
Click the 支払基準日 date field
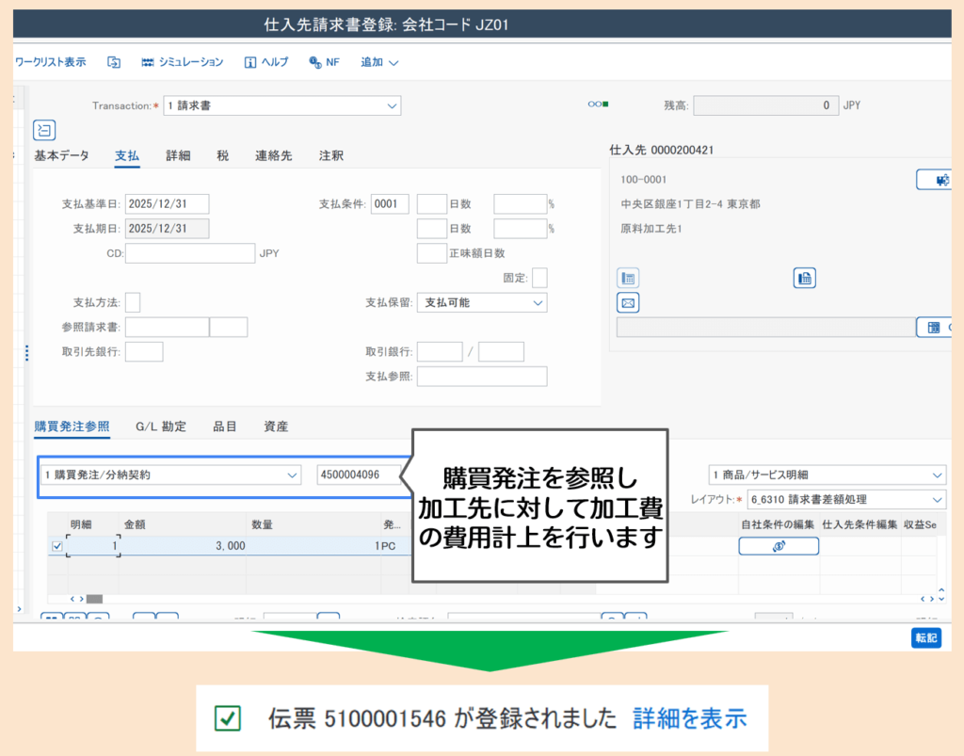pyautogui.click(x=167, y=204)
